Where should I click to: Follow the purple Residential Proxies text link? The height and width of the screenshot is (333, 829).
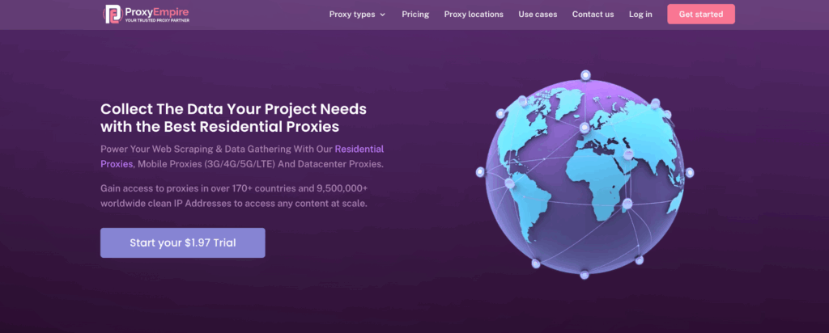pos(359,150)
